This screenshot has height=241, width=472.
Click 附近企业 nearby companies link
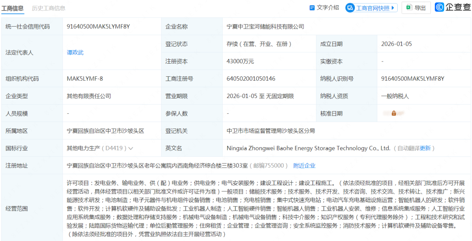coord(304,166)
